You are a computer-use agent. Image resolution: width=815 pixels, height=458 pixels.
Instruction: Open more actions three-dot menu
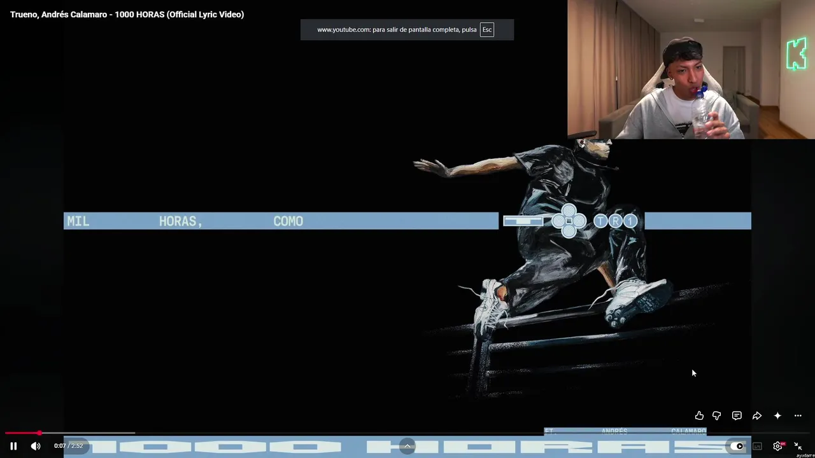798,415
